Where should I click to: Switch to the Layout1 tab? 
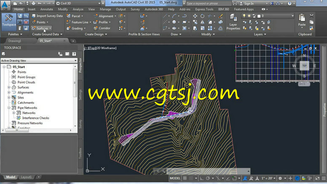point(26,177)
